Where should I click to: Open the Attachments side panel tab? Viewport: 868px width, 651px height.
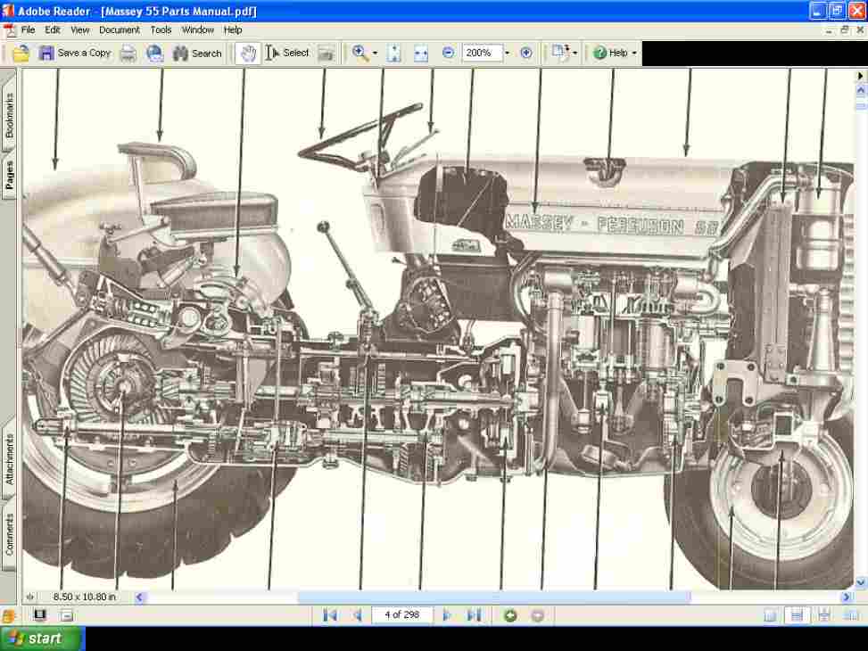[8, 459]
